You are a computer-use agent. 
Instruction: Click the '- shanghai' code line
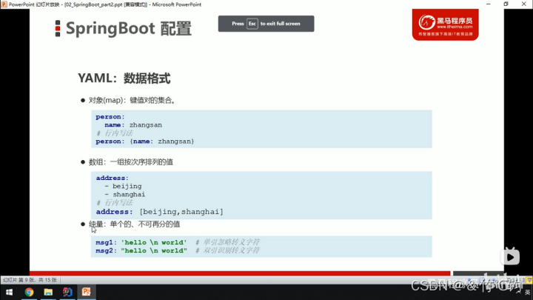[125, 194]
